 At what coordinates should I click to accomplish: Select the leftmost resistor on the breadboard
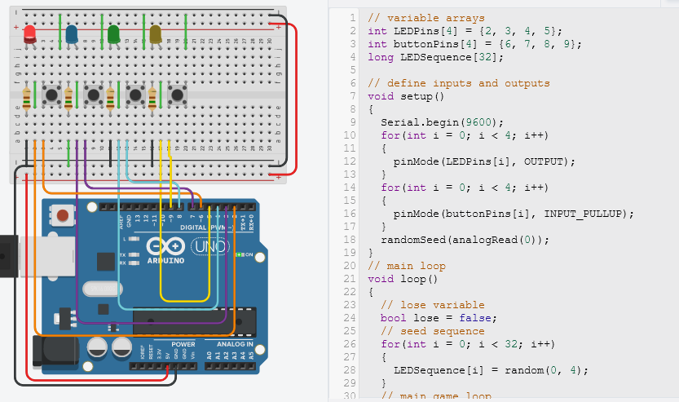coord(29,99)
